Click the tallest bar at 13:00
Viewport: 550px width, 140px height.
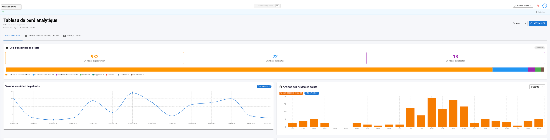point(432,112)
